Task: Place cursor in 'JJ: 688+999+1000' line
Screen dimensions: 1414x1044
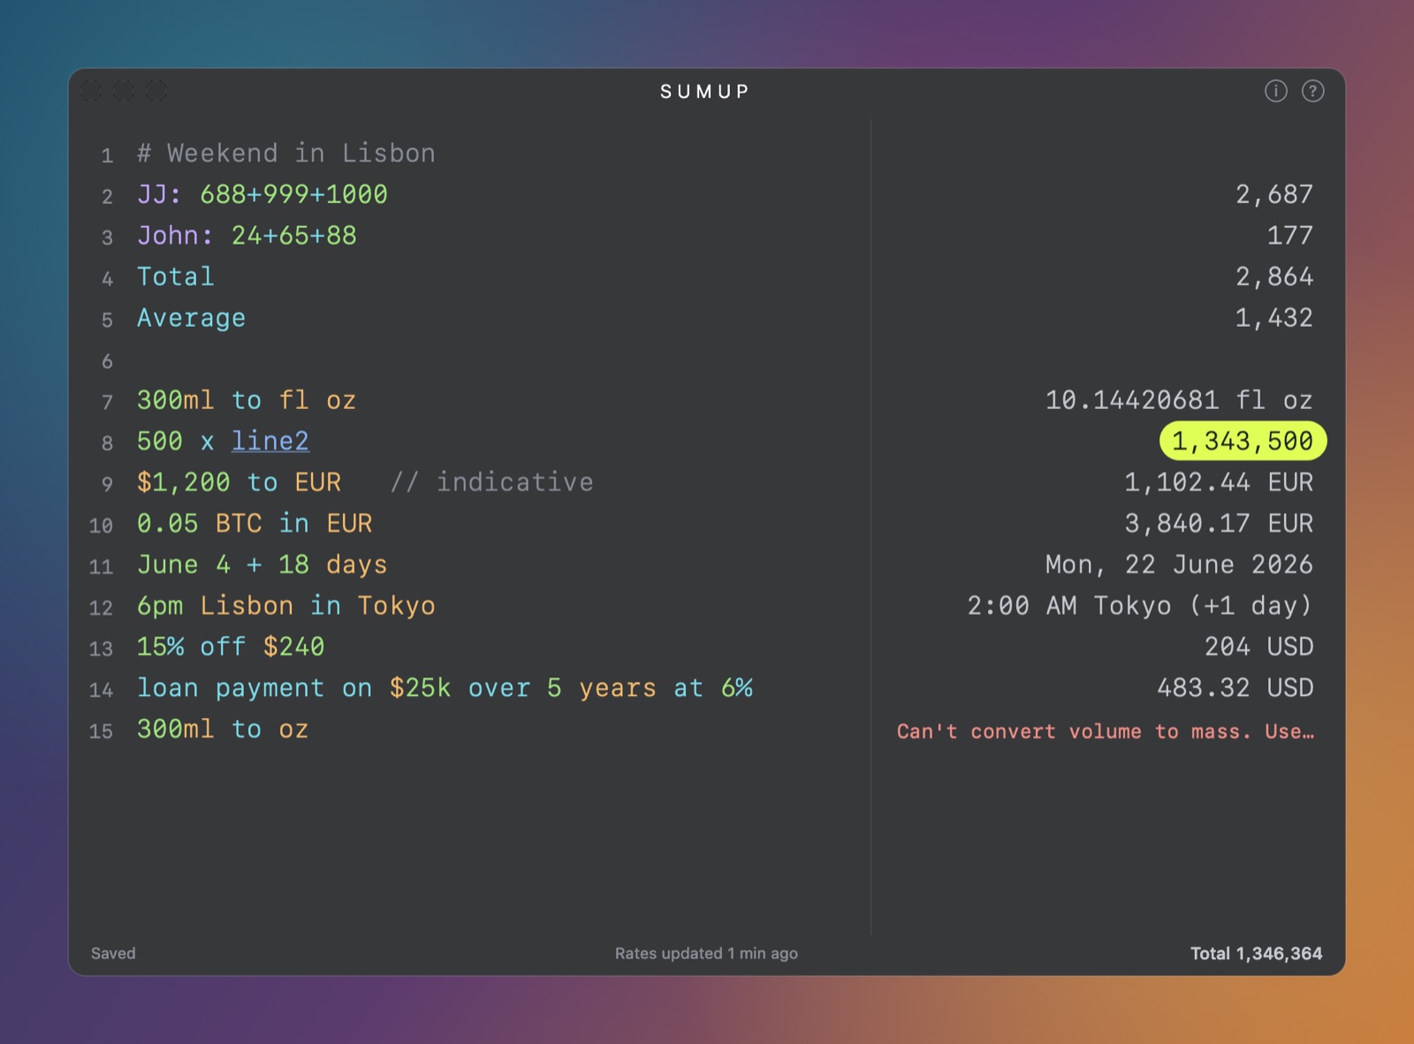Action: pos(262,194)
